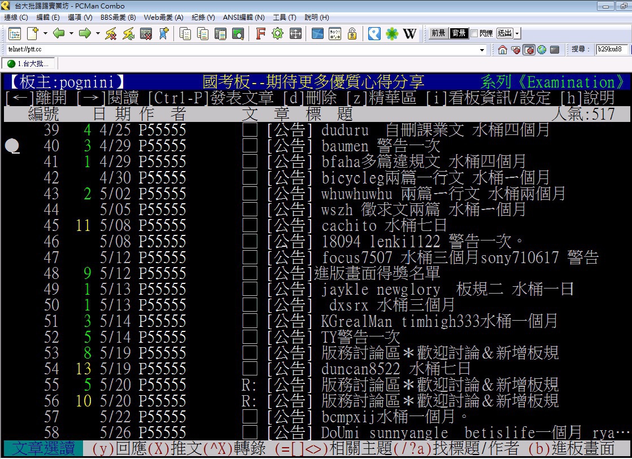Click the home icon beside address bar
This screenshot has height=459, width=632.
coord(503,50)
